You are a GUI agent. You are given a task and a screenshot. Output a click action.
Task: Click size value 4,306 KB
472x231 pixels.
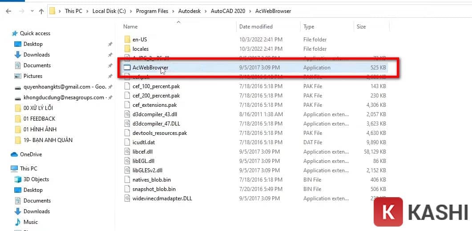tap(376, 105)
